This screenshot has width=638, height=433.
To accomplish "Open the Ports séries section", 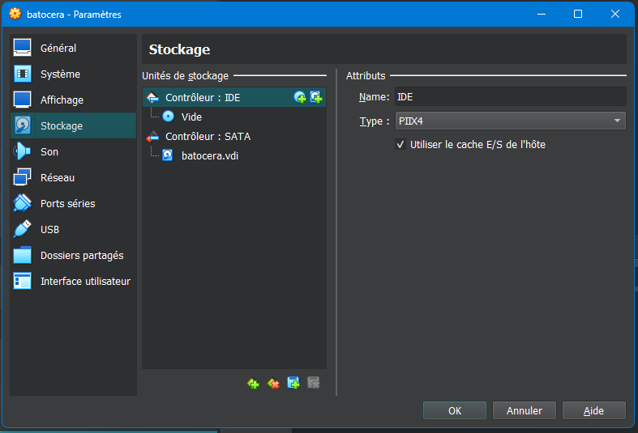I will [73, 203].
